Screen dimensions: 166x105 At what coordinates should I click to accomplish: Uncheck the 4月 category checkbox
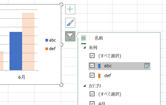coord(92,103)
